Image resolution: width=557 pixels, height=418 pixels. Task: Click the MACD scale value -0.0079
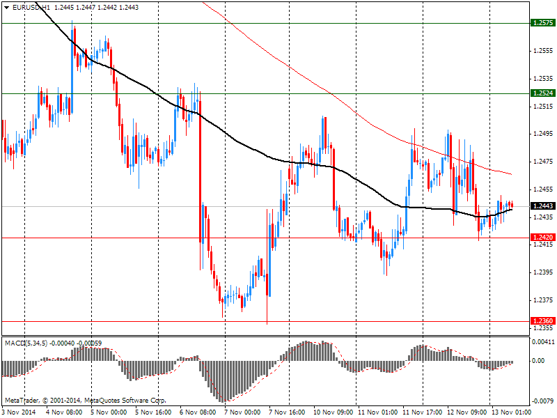[x=544, y=401]
